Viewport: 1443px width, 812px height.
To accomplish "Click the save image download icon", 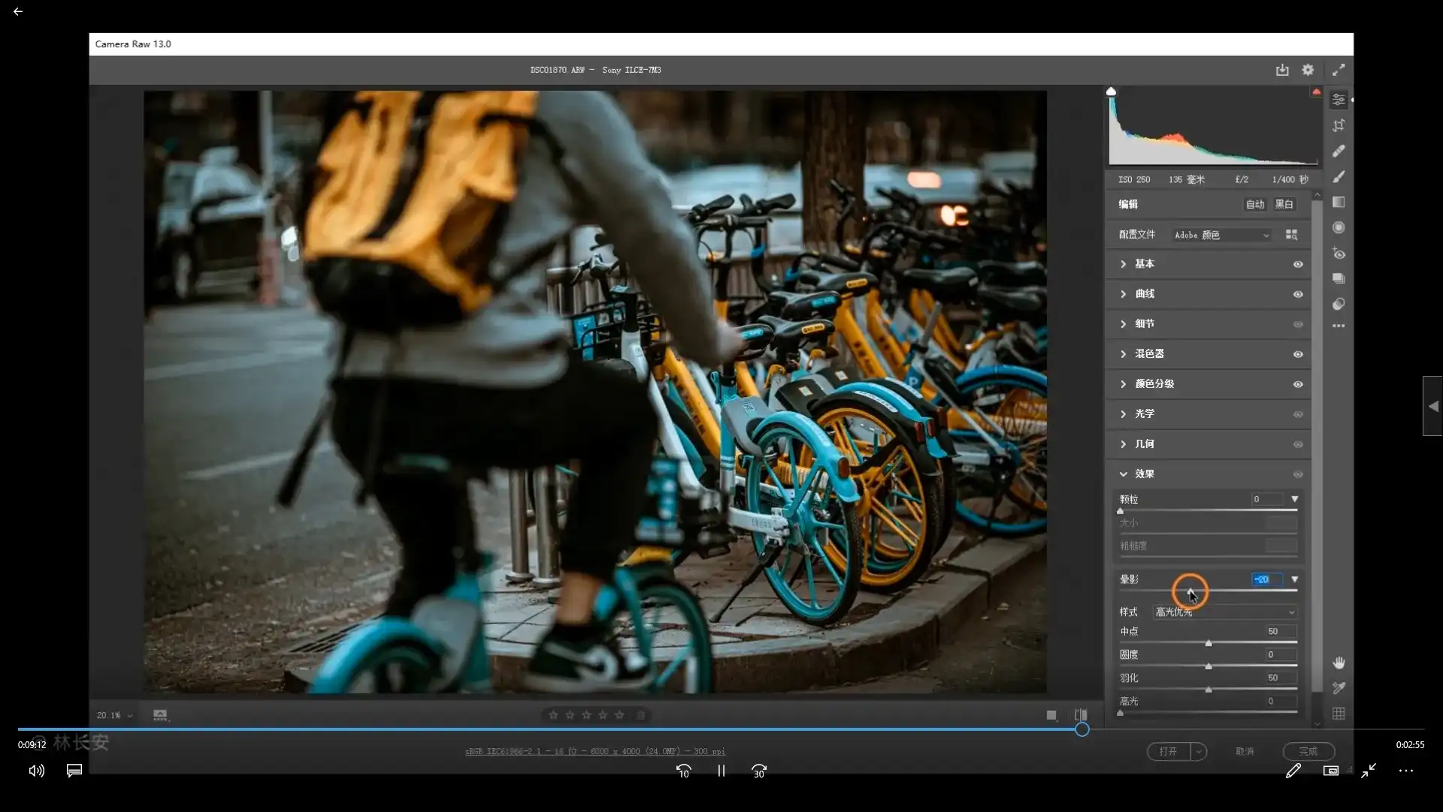I will (x=1282, y=70).
